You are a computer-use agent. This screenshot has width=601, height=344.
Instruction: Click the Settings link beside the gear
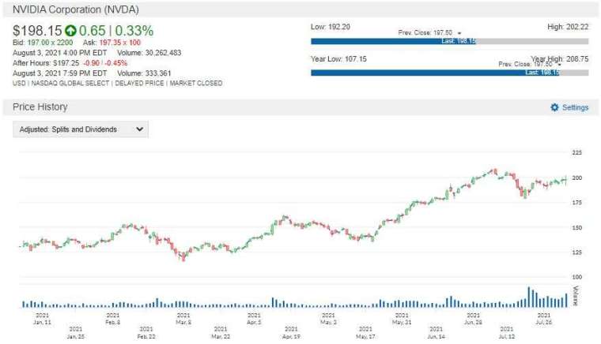(575, 108)
